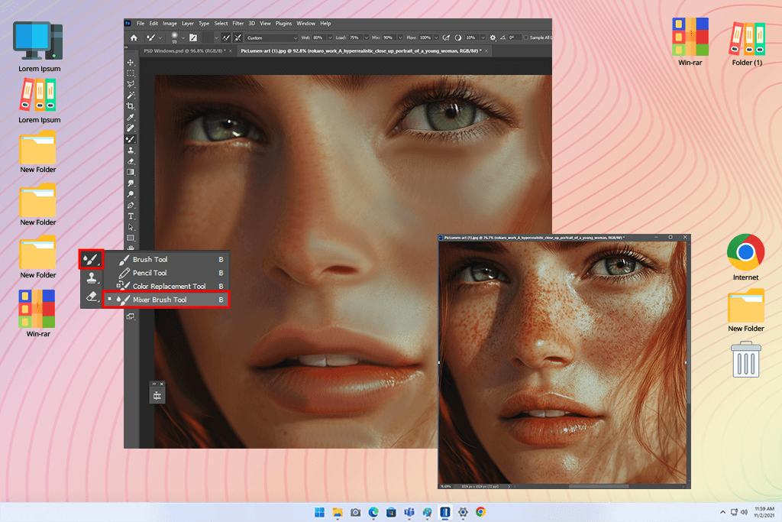Screen dimensions: 782x522
Task: Click the Wet 80% value field
Action: [x=318, y=38]
